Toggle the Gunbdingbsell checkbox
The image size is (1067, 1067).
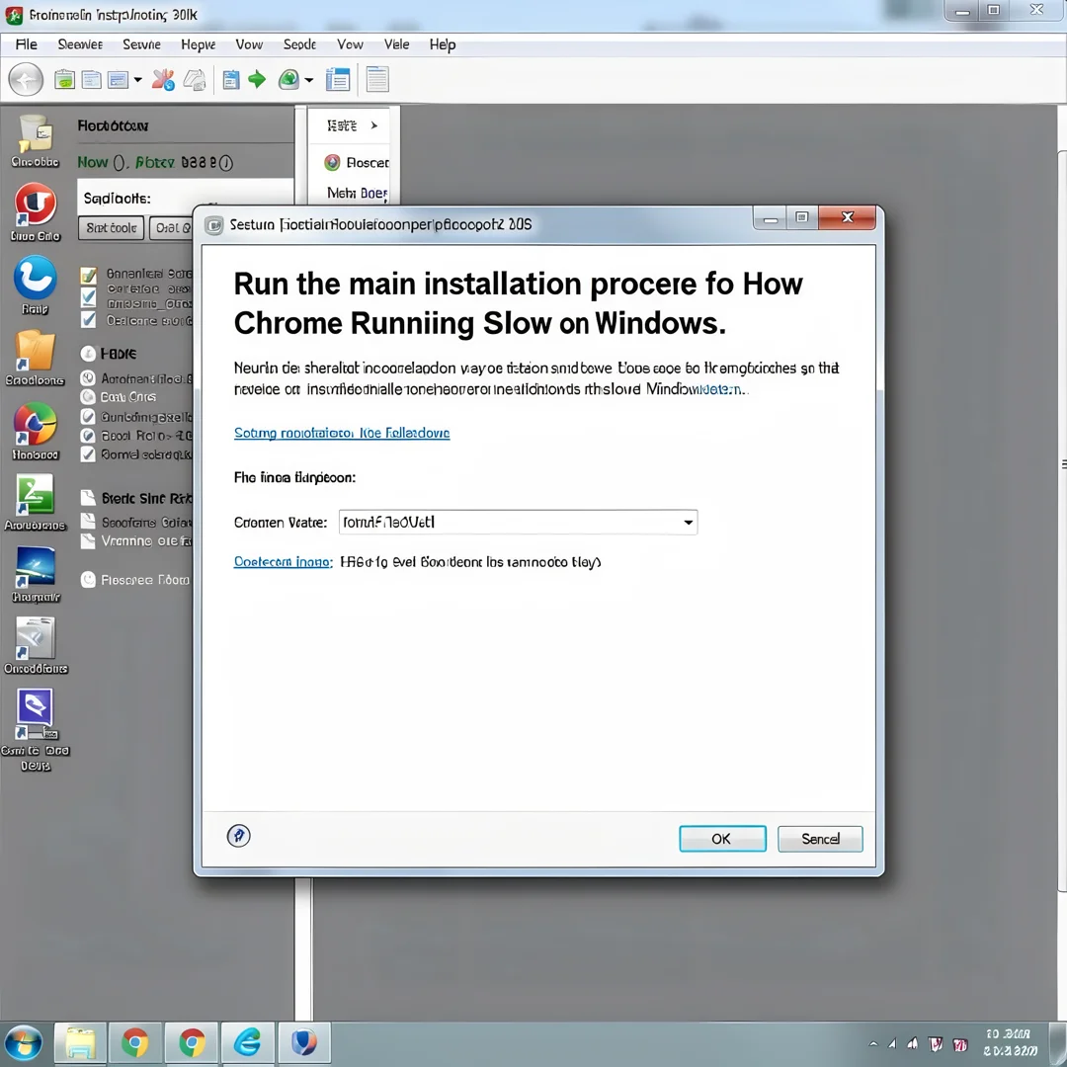[x=88, y=417]
